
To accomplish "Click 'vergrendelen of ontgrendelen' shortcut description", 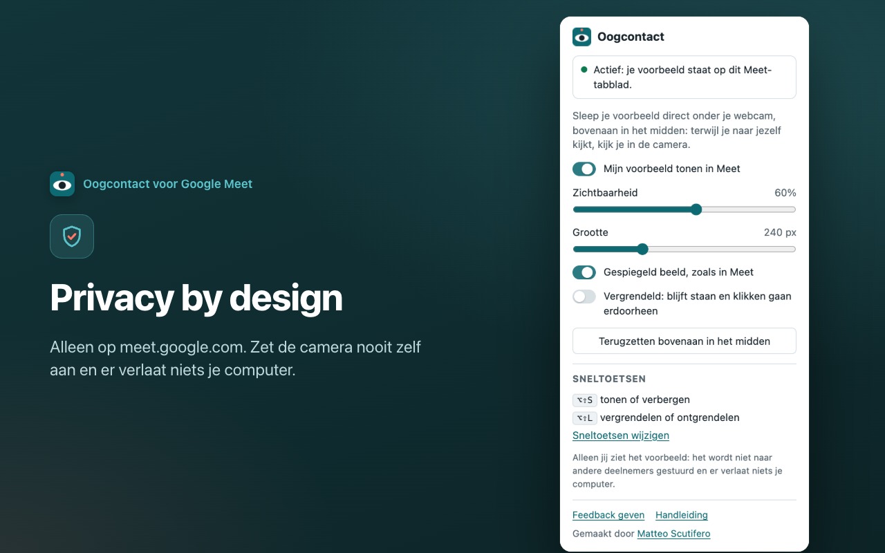I will click(x=670, y=418).
